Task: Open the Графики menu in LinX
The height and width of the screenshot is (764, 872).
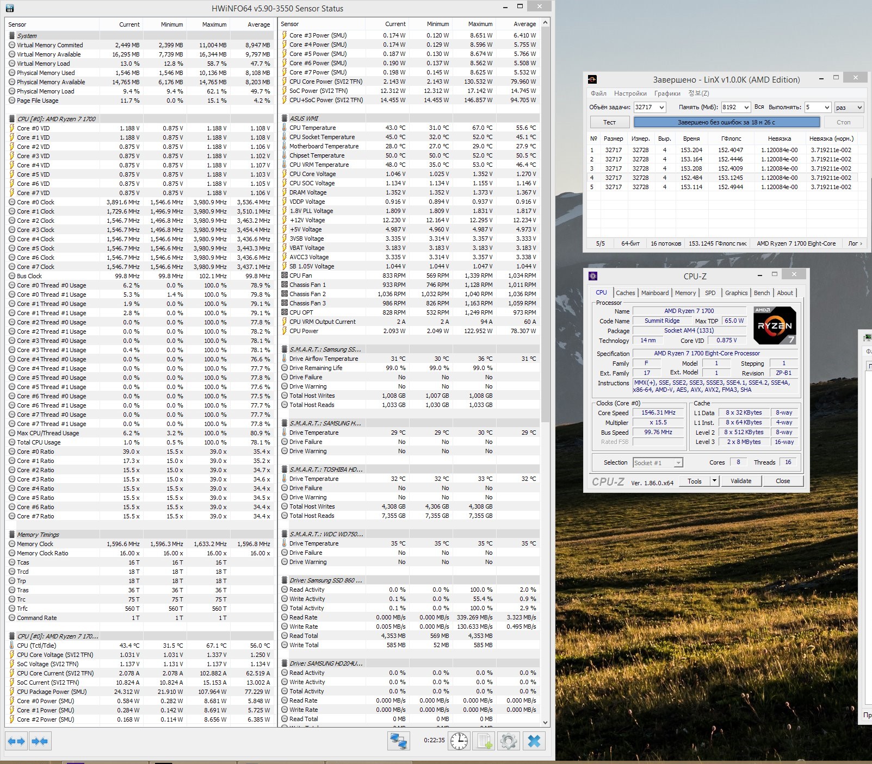Action: (x=667, y=93)
